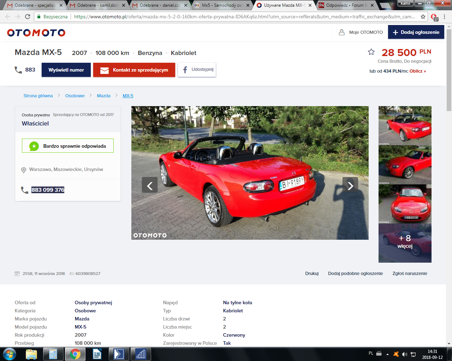Show the next photo with the right arrow
This screenshot has width=452, height=361.
pyautogui.click(x=350, y=185)
